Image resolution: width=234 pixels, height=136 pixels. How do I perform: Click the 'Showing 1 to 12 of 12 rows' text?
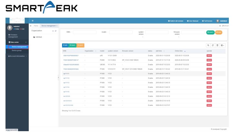[x=71, y=111]
